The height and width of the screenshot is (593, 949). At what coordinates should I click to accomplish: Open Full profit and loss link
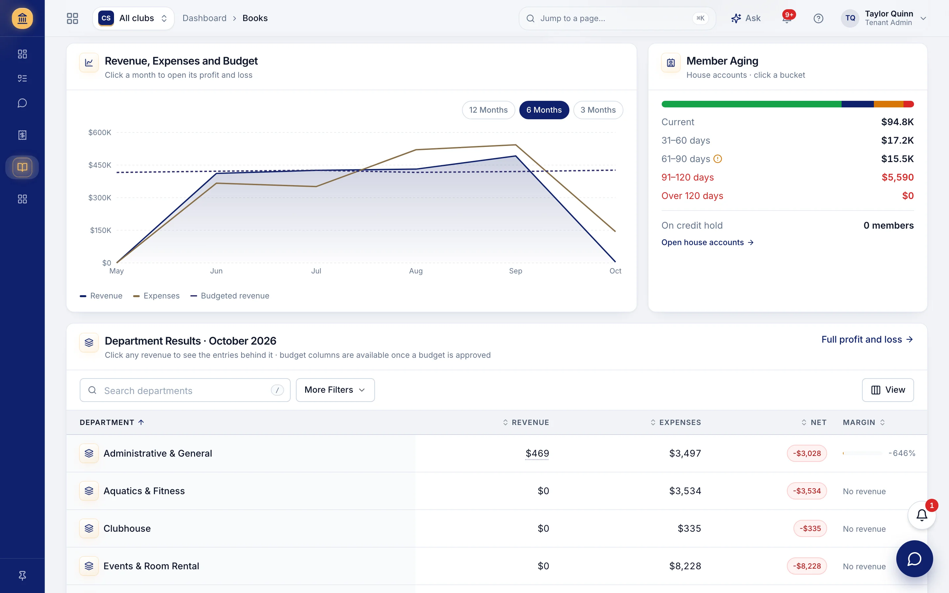tap(867, 340)
